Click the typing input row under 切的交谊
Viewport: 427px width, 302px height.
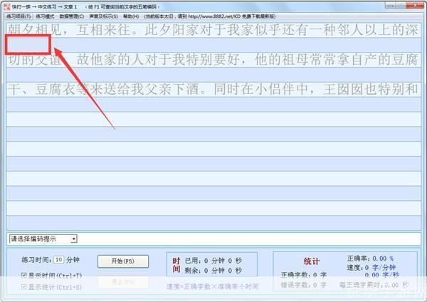pyautogui.click(x=213, y=75)
